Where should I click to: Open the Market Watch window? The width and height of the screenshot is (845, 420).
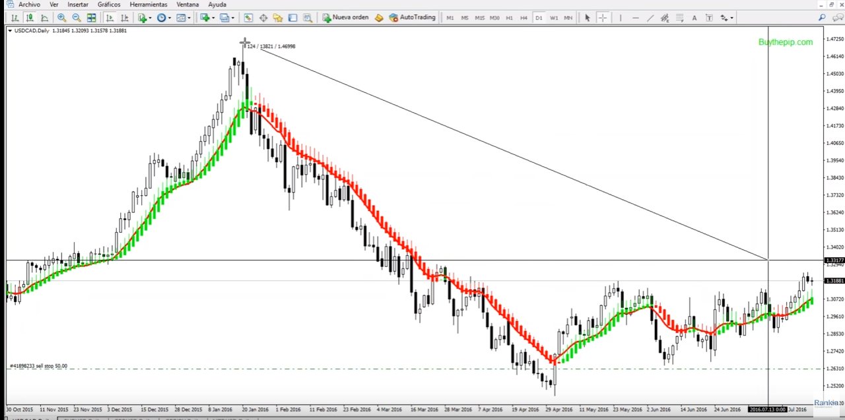[248, 18]
